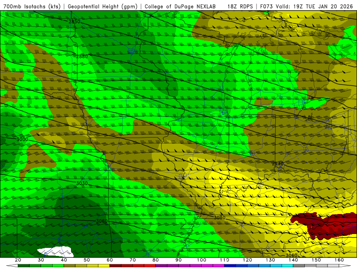Pick the olive swatch just right of 40
The width and height of the screenshot is (357, 268).
click(x=70, y=266)
